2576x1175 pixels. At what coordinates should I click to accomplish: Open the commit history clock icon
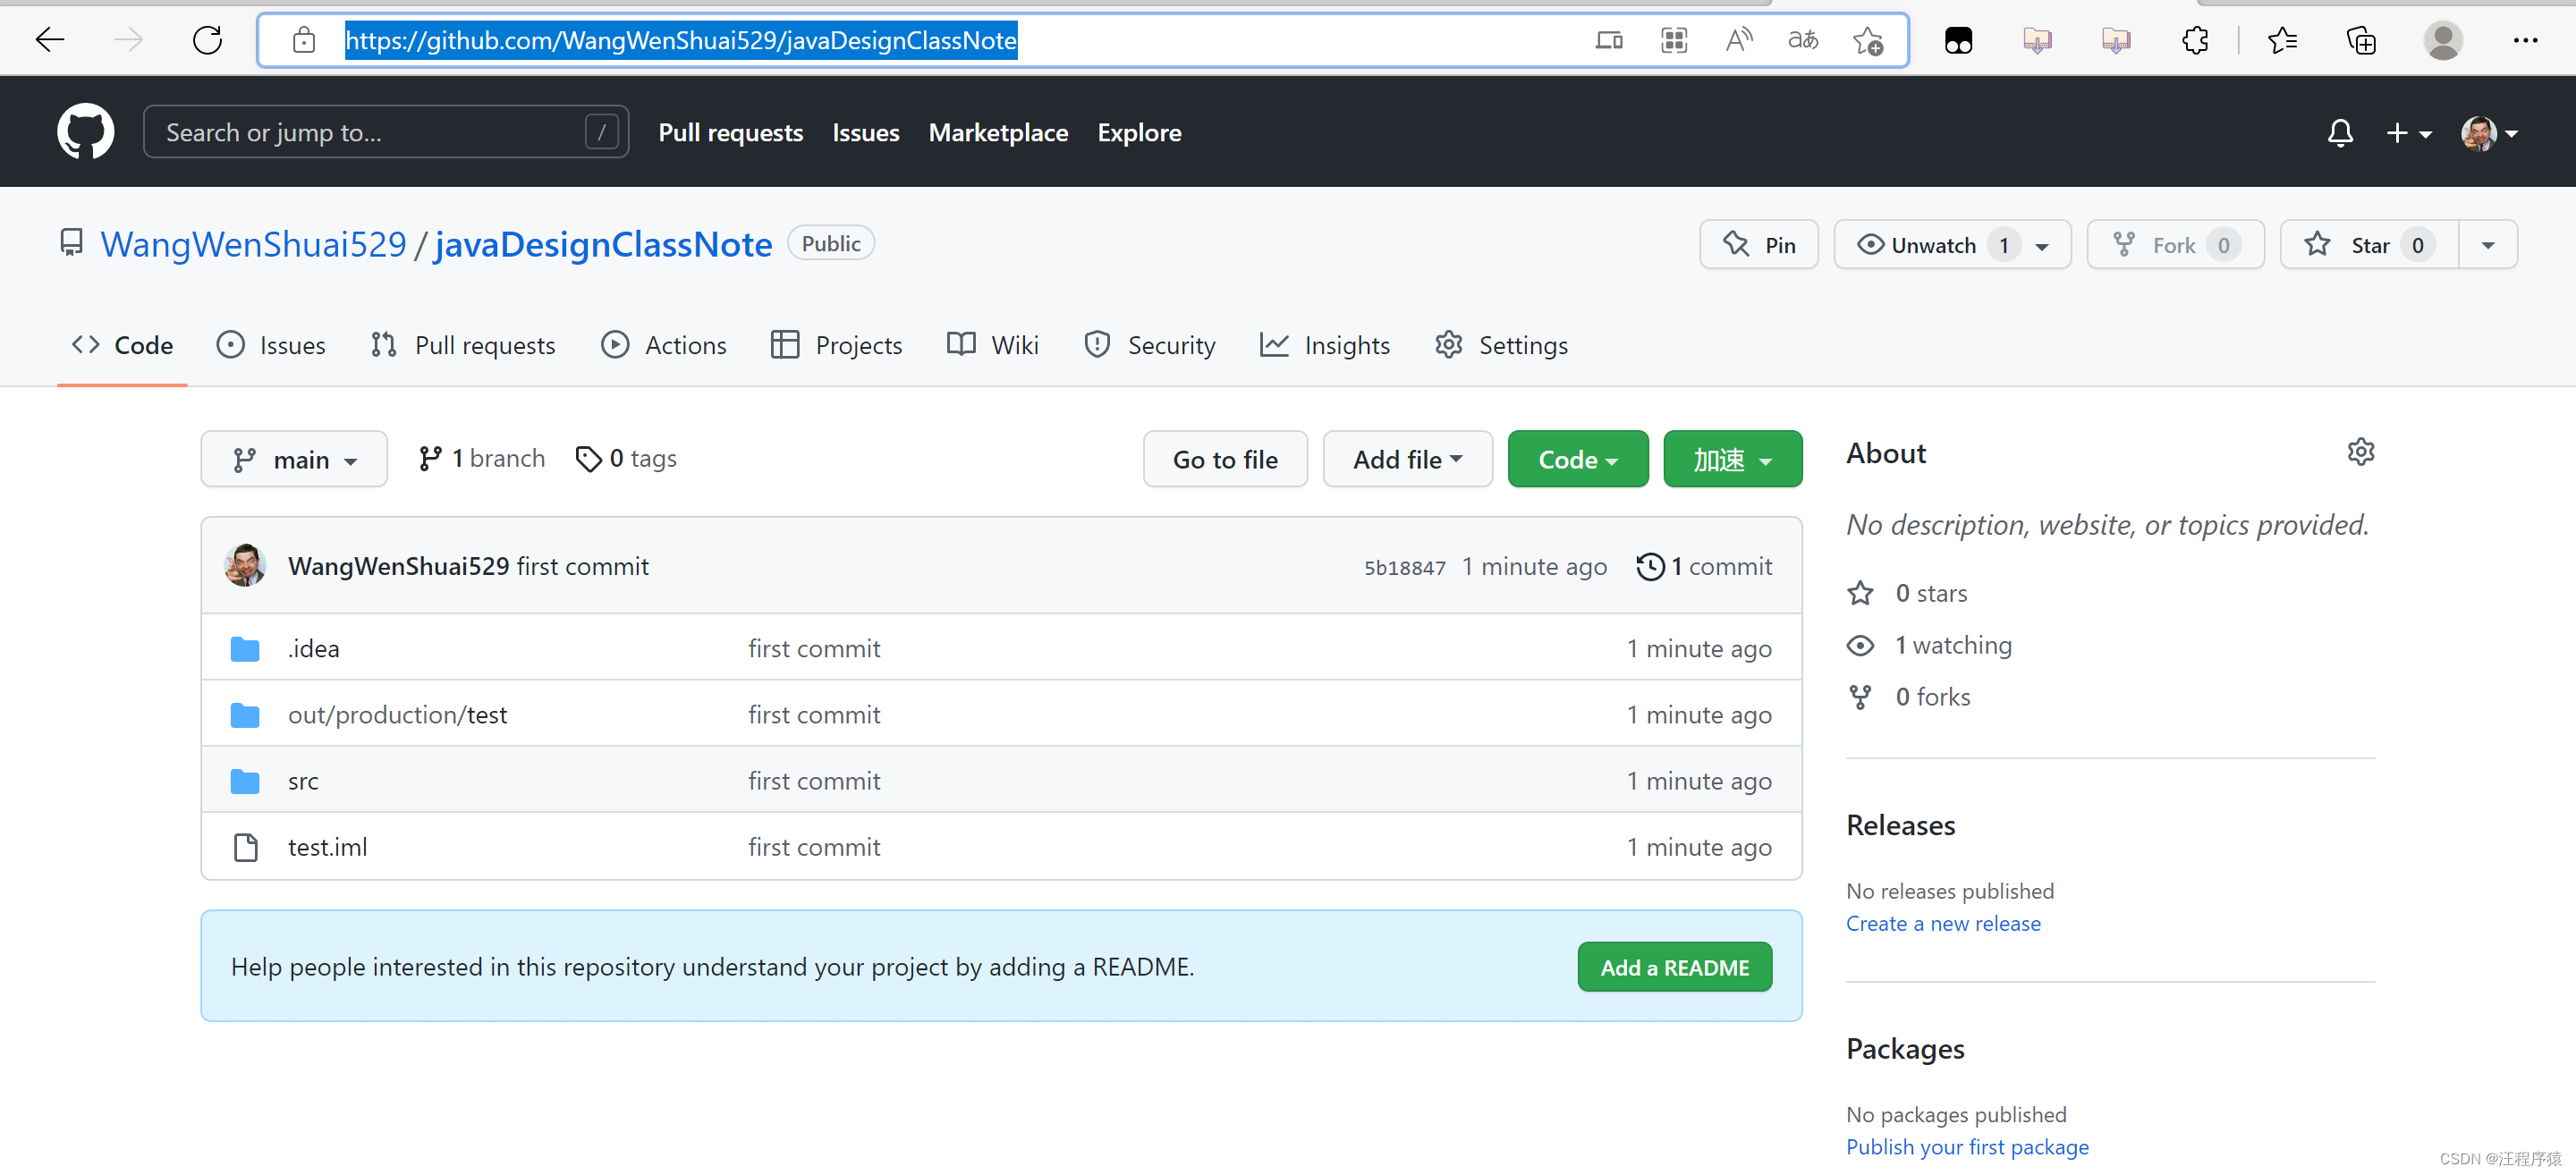pos(1650,567)
